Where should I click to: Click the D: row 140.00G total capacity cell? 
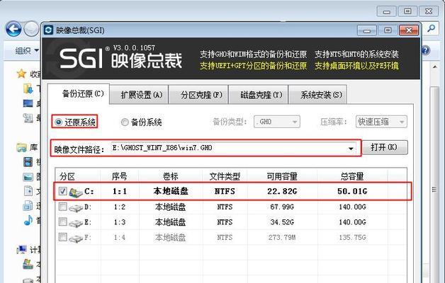click(352, 207)
